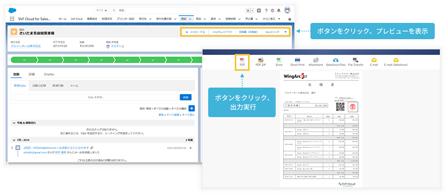Send via the E-mail (Salesforce) icon
This screenshot has width=446, height=194.
coord(396,60)
